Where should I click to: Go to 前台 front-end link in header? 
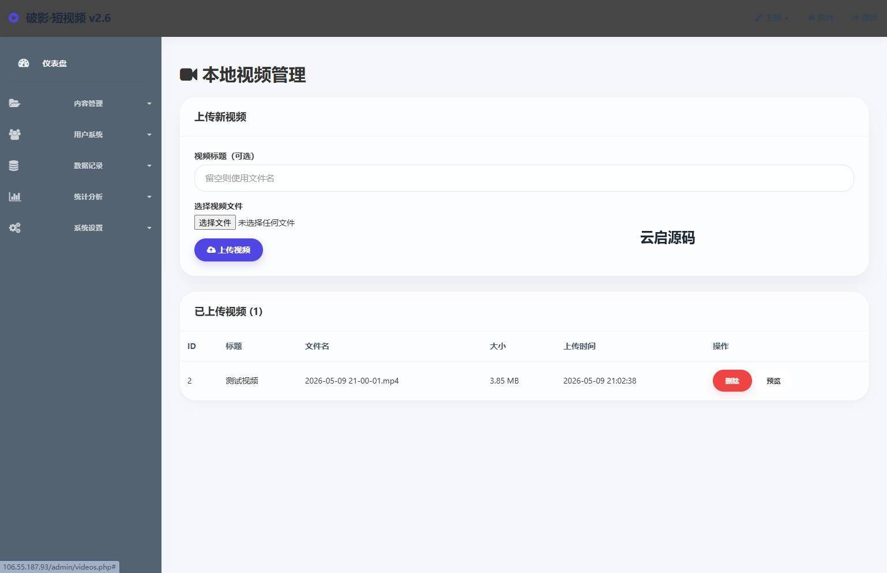coord(821,18)
